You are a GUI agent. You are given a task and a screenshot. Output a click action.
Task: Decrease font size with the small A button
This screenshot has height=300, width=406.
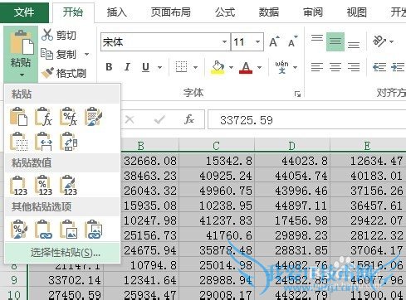click(293, 41)
